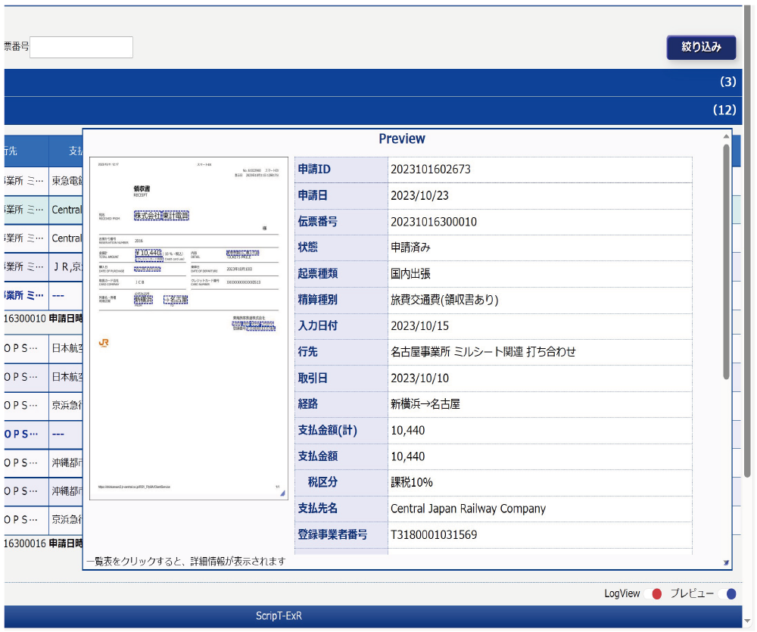Open the receipt image thumbnail in Preview
The image size is (757, 632).
coord(188,328)
